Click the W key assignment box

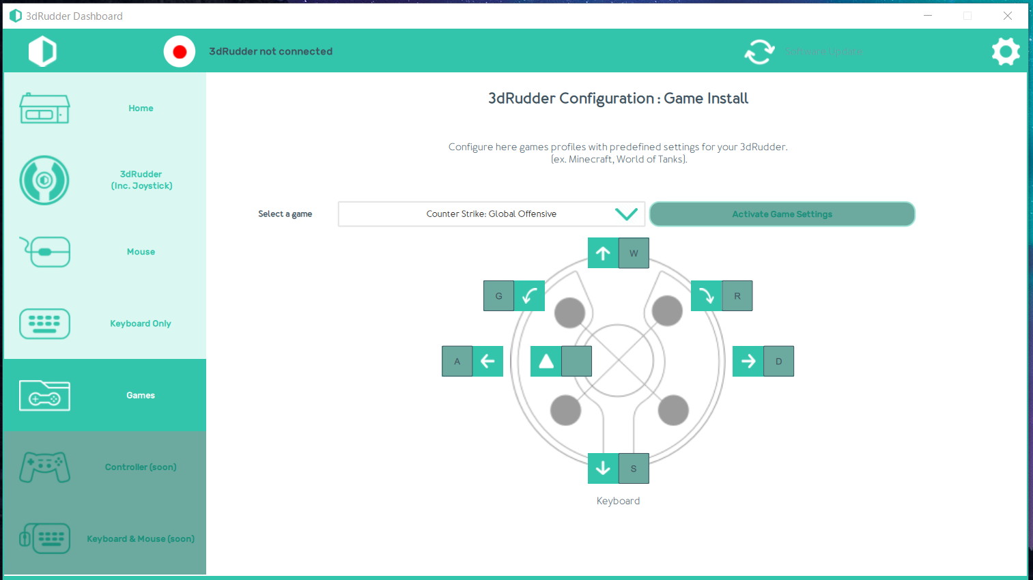pos(634,253)
